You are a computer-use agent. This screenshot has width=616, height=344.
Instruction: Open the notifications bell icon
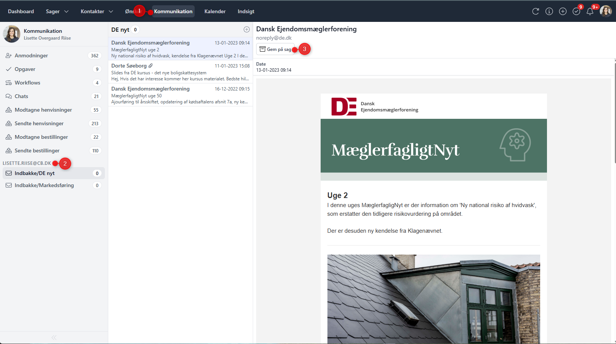pos(590,11)
